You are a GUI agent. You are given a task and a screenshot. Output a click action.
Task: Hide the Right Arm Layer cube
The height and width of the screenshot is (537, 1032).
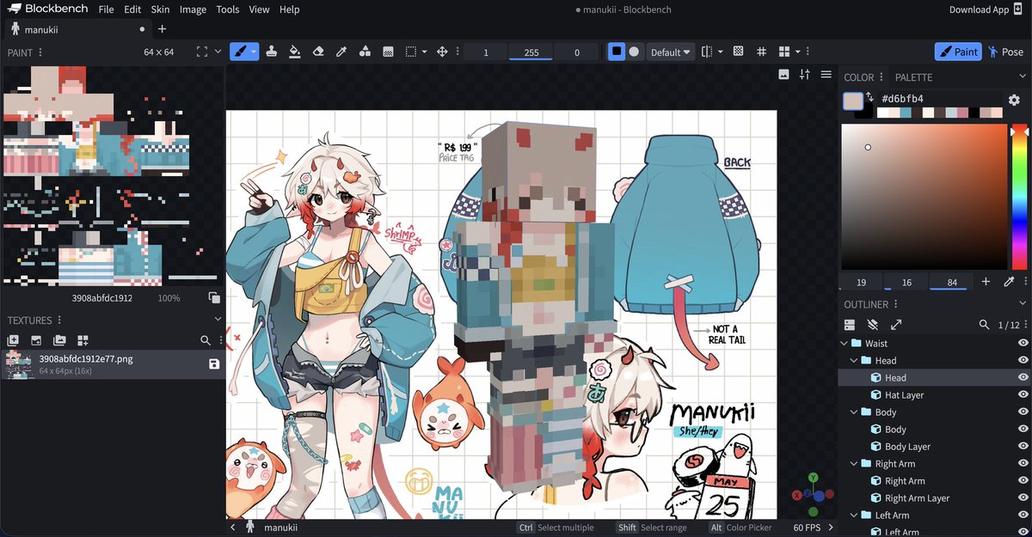coord(1023,497)
